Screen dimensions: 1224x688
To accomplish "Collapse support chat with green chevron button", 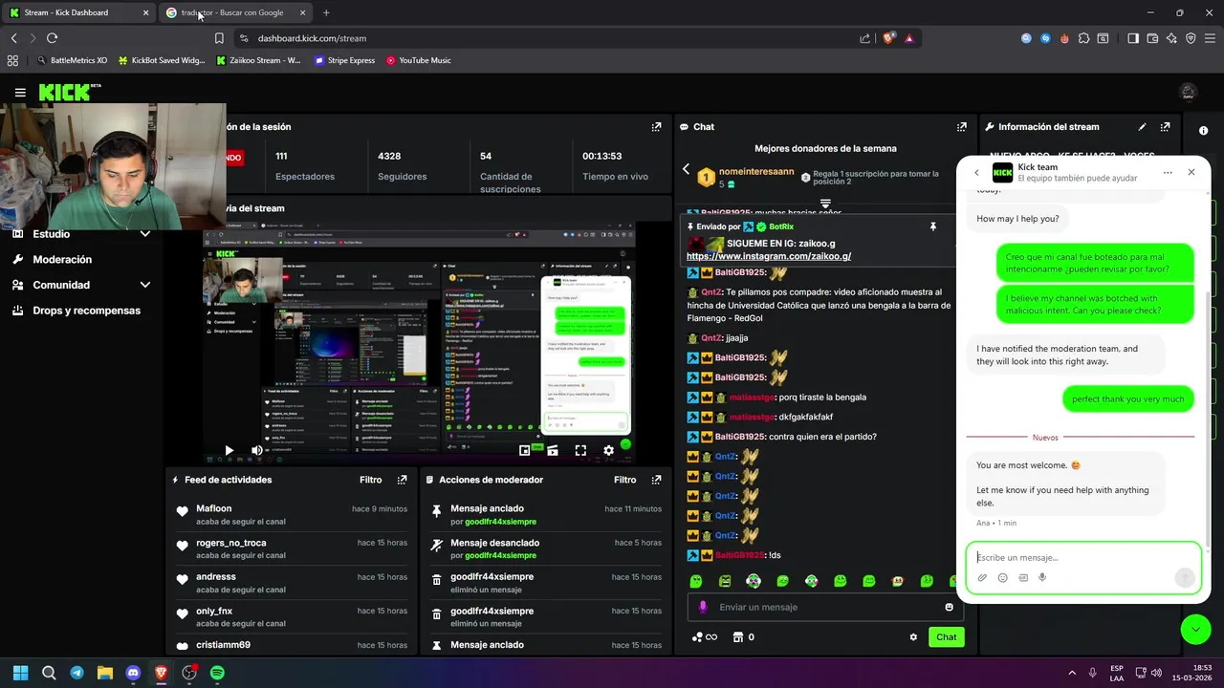I will click(x=1195, y=629).
